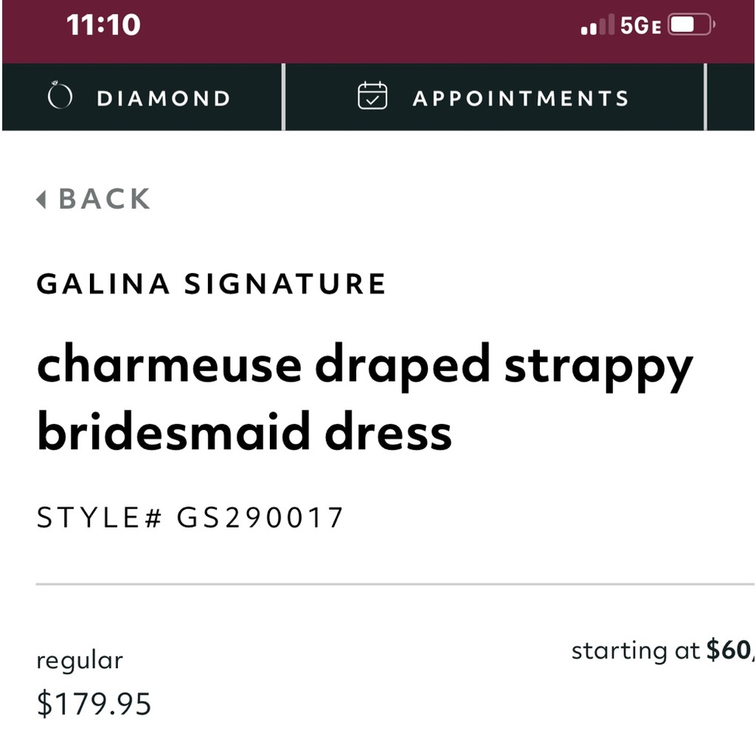Click the diamond ring icon
The image size is (756, 756).
coord(60,96)
